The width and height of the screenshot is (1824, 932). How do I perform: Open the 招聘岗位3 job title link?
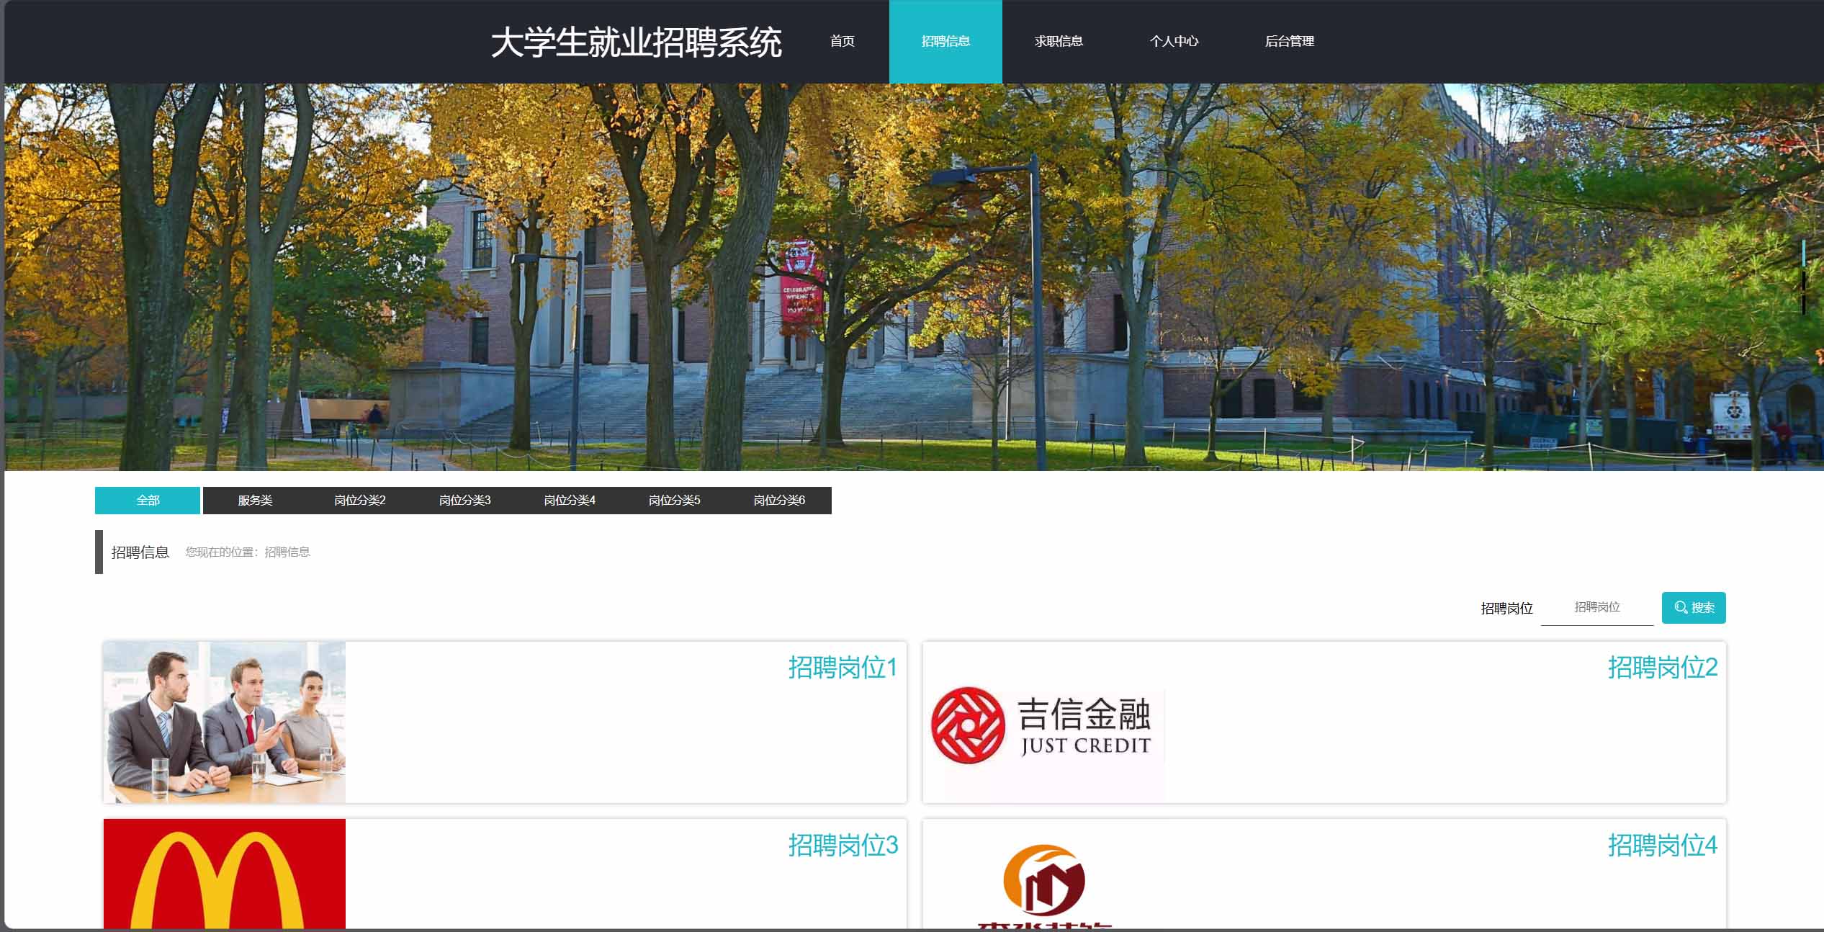[843, 845]
